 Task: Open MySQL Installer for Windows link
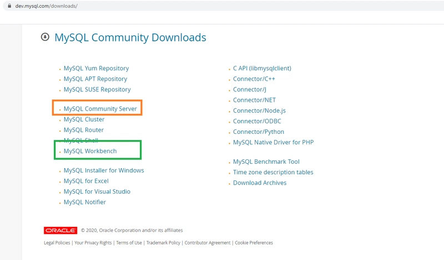pyautogui.click(x=104, y=170)
